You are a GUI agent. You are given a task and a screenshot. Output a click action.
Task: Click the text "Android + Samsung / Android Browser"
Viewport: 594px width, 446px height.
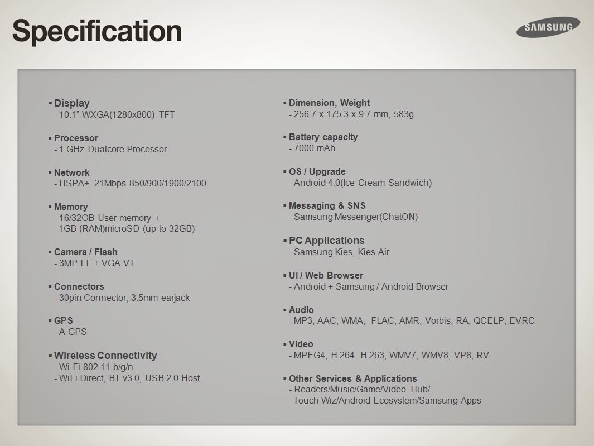(x=371, y=287)
